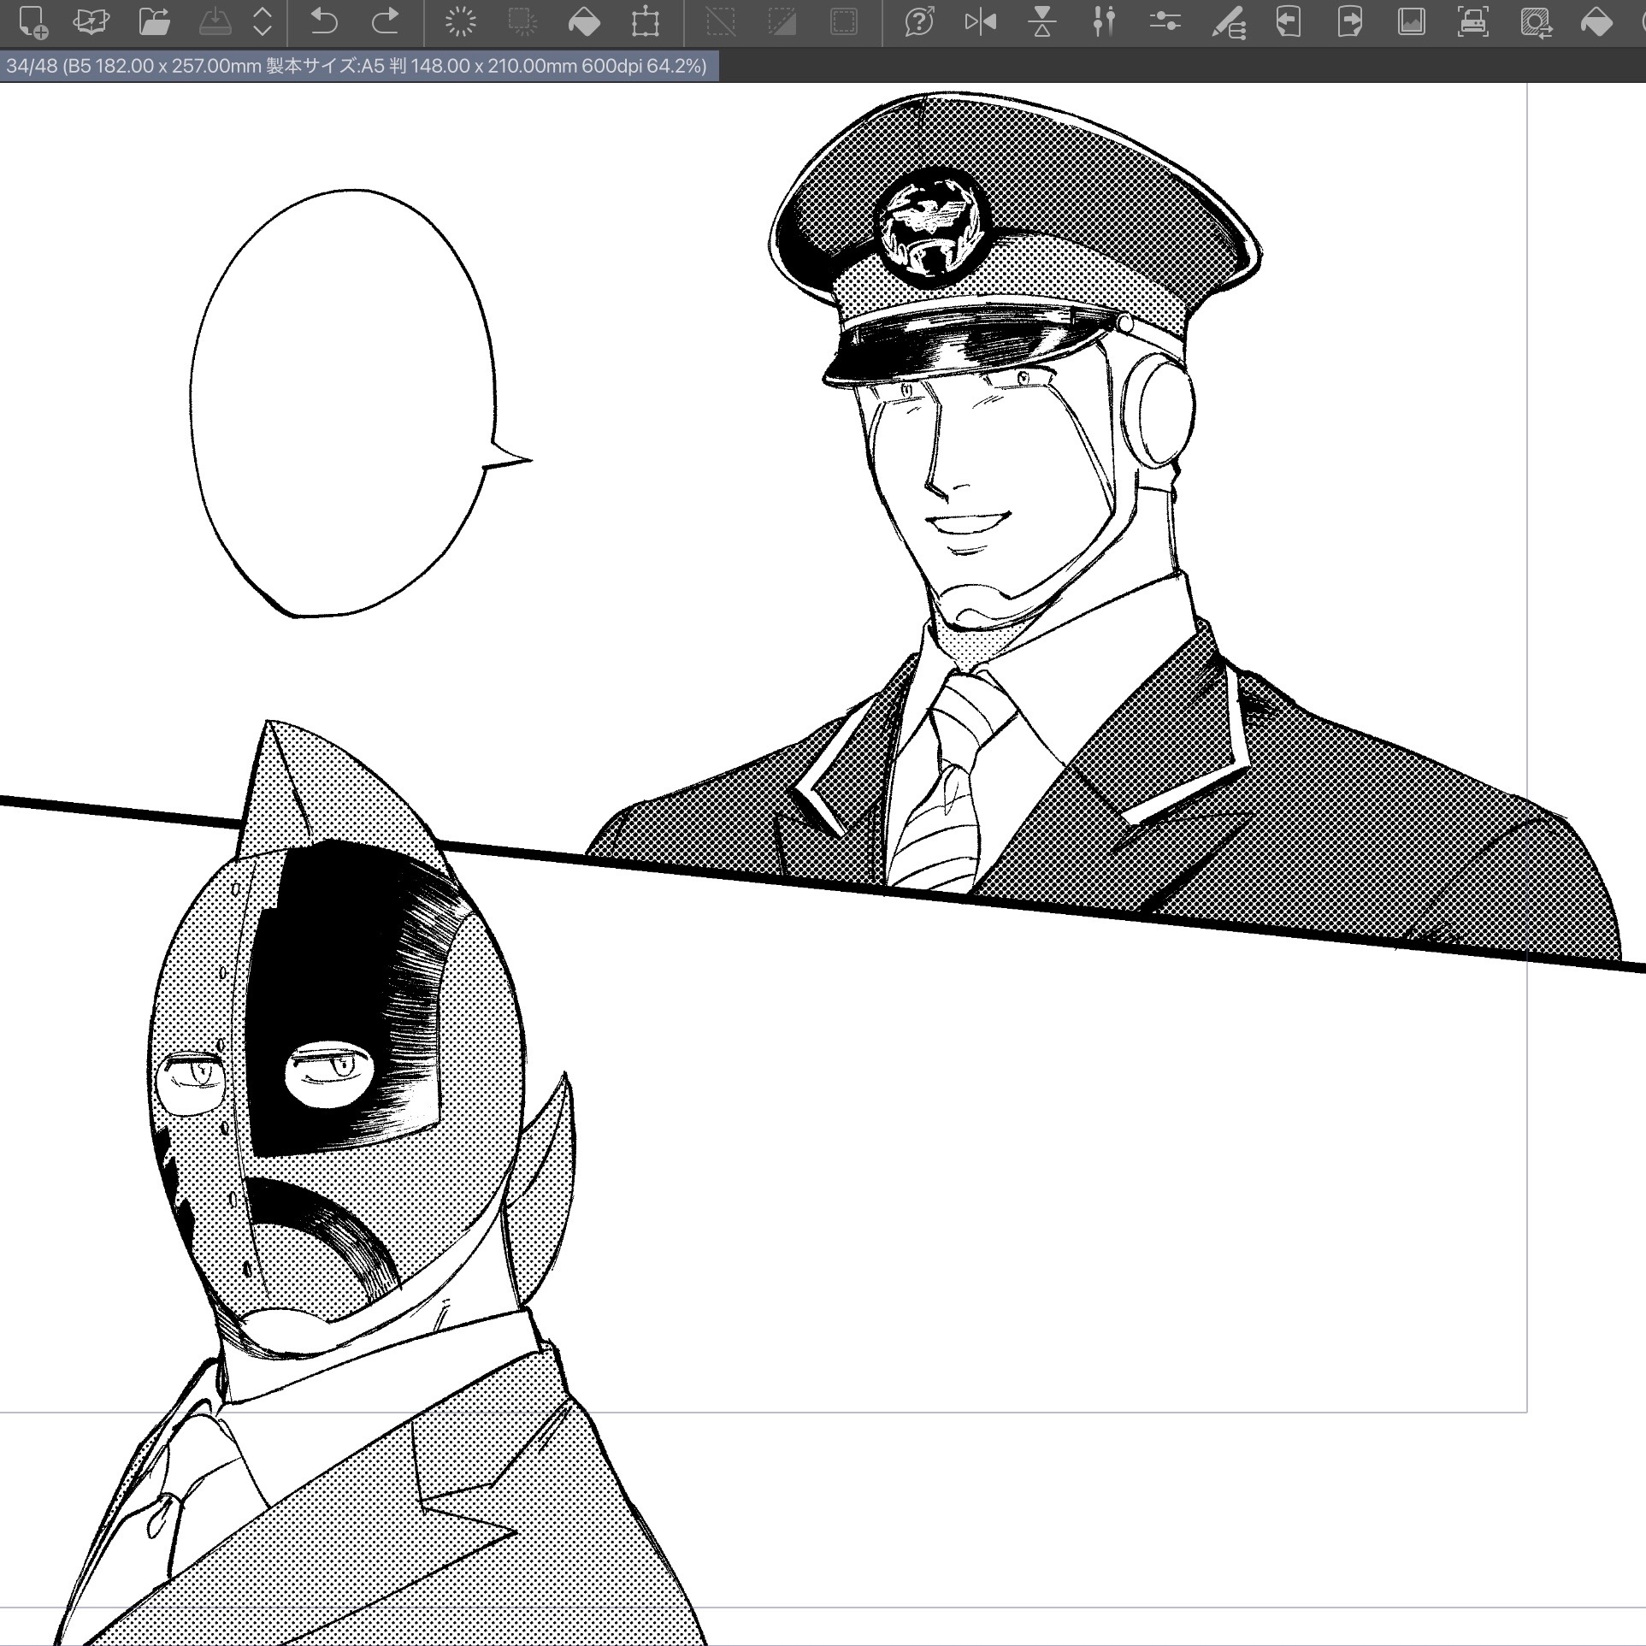Click the Clear (radial burst) icon
The height and width of the screenshot is (1646, 1646).
point(461,22)
